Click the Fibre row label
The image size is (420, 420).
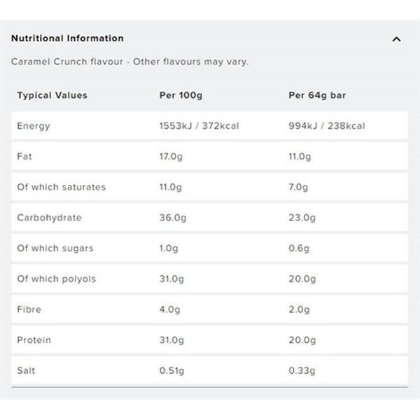(x=29, y=309)
